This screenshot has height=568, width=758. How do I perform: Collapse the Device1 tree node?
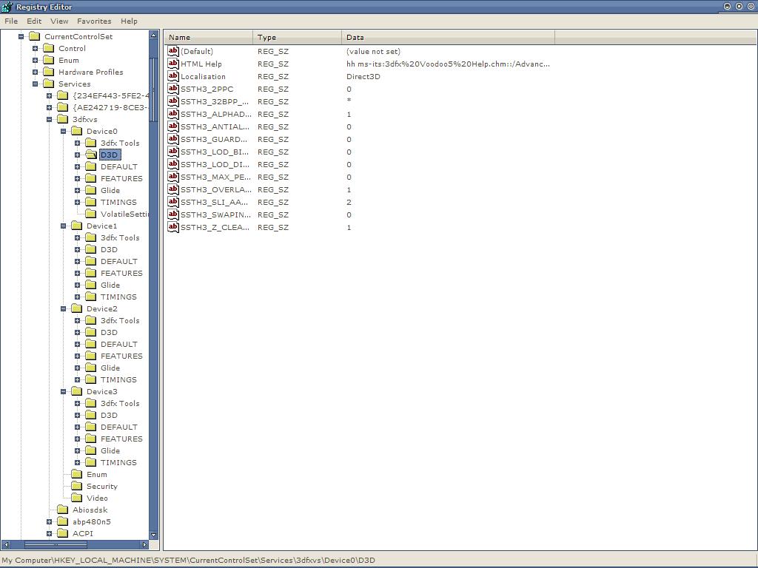[x=64, y=226]
